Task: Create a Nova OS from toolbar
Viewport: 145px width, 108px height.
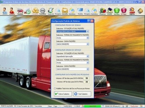Action: tap(51, 11)
